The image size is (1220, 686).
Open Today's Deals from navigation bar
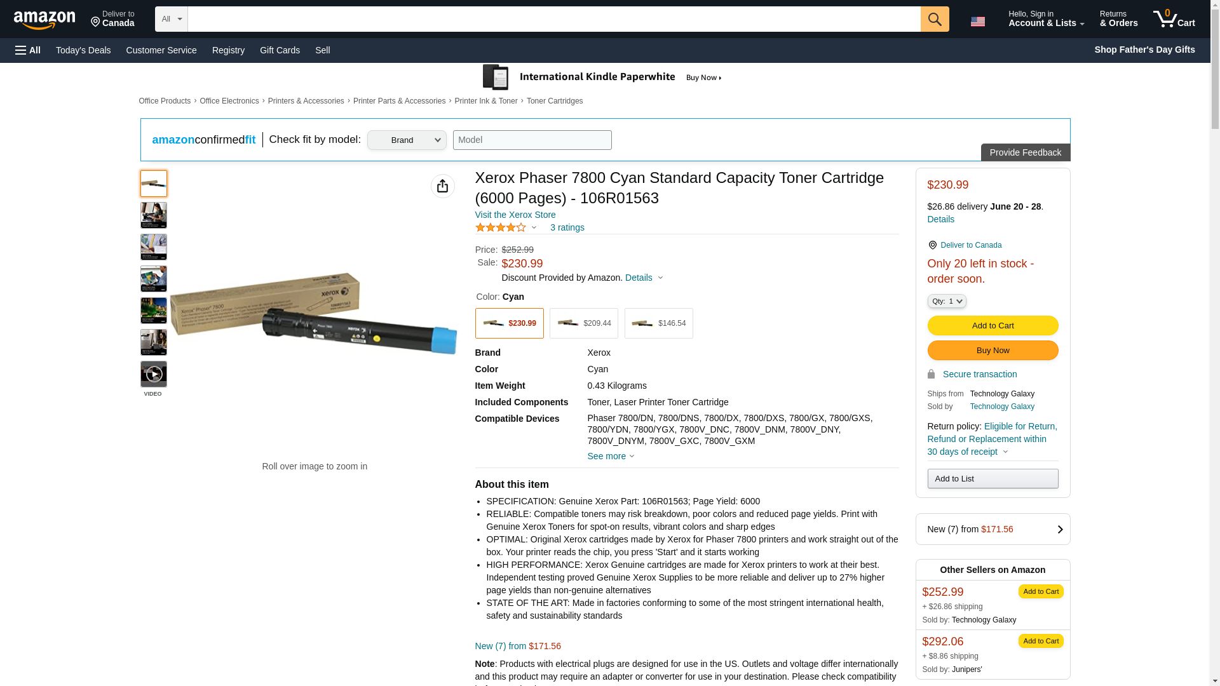point(83,50)
